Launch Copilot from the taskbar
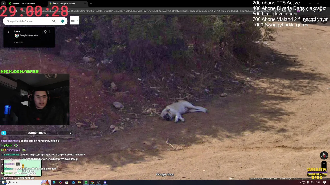Viewport: 330px width, 185px height. pyautogui.click(x=60, y=182)
